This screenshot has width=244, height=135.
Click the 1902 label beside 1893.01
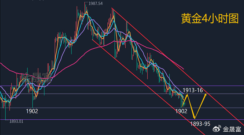(x=32, y=111)
